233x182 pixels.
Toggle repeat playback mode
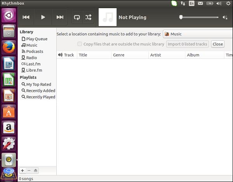77,17
